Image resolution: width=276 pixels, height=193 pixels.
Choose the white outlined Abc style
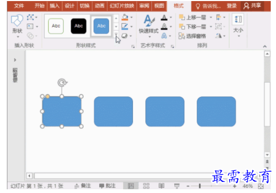click(56, 26)
